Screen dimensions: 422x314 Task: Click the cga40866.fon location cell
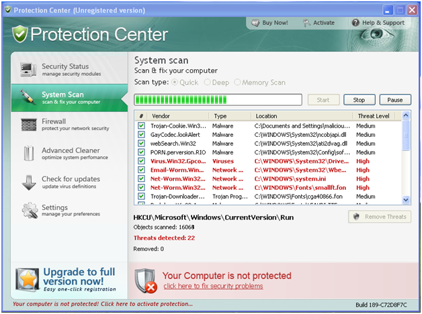298,197
